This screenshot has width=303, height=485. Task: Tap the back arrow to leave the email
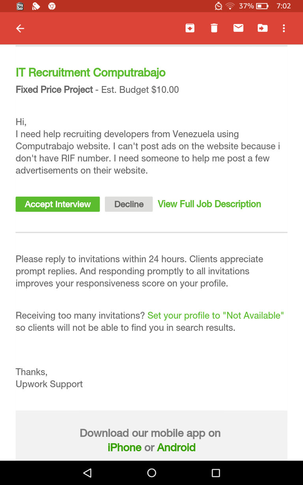(20, 28)
